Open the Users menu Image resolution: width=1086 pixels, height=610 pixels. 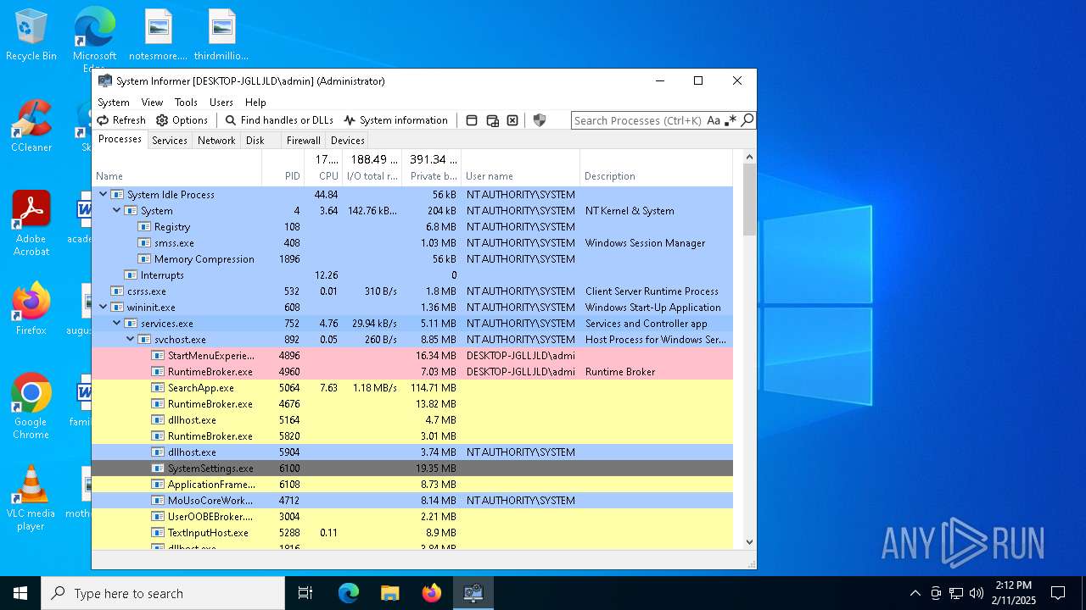(221, 102)
